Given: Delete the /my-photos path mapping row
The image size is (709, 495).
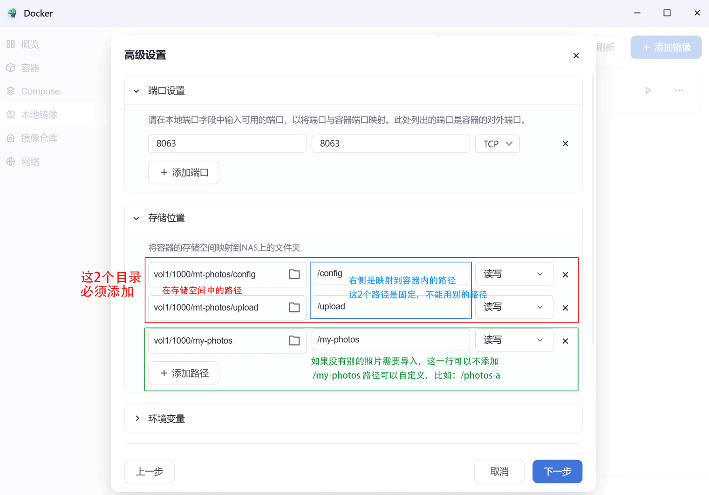Looking at the screenshot, I should 565,341.
